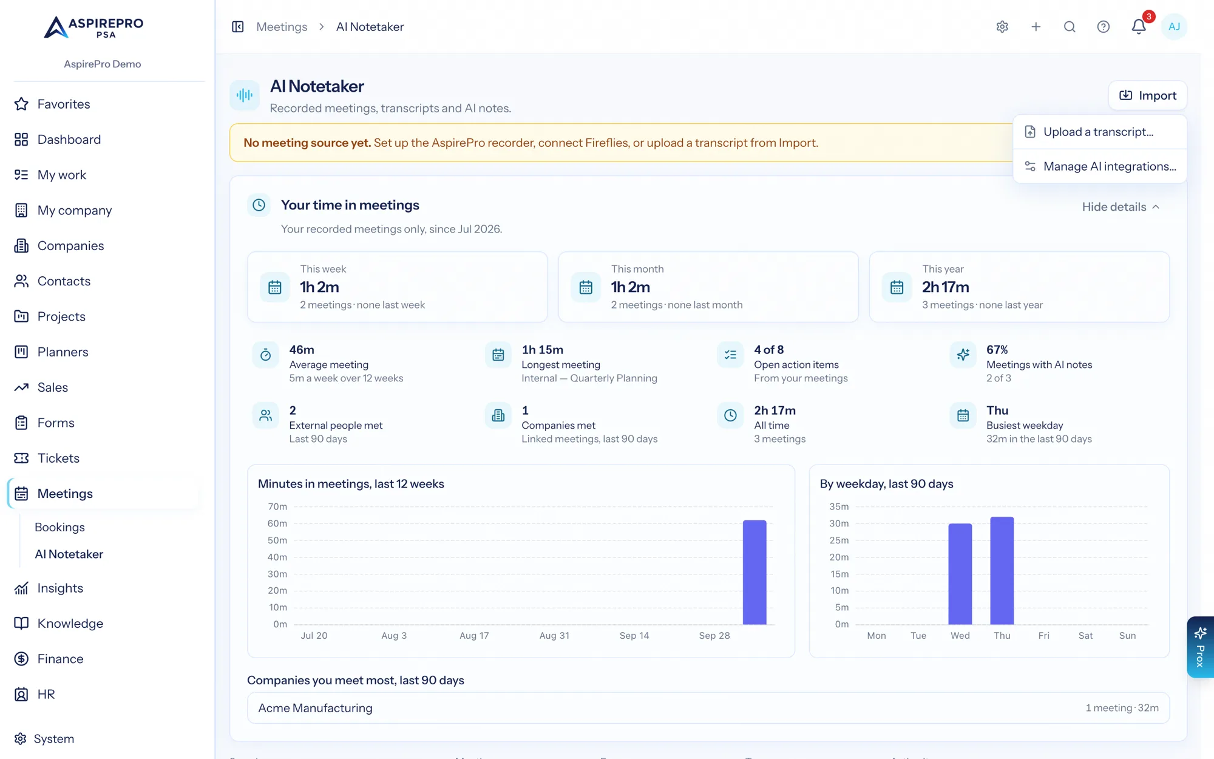This screenshot has width=1214, height=759.
Task: Collapse details with Hide details
Action: 1121,207
